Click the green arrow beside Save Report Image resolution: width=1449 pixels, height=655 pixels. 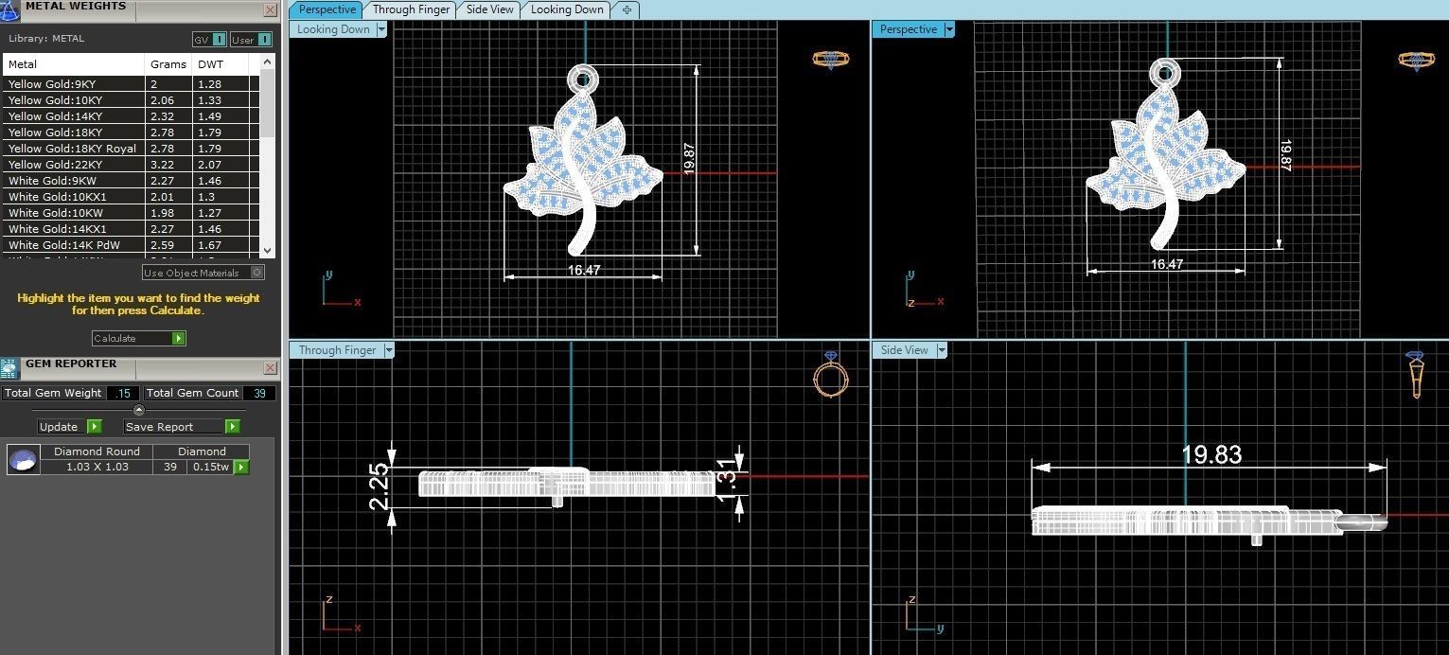coord(232,427)
